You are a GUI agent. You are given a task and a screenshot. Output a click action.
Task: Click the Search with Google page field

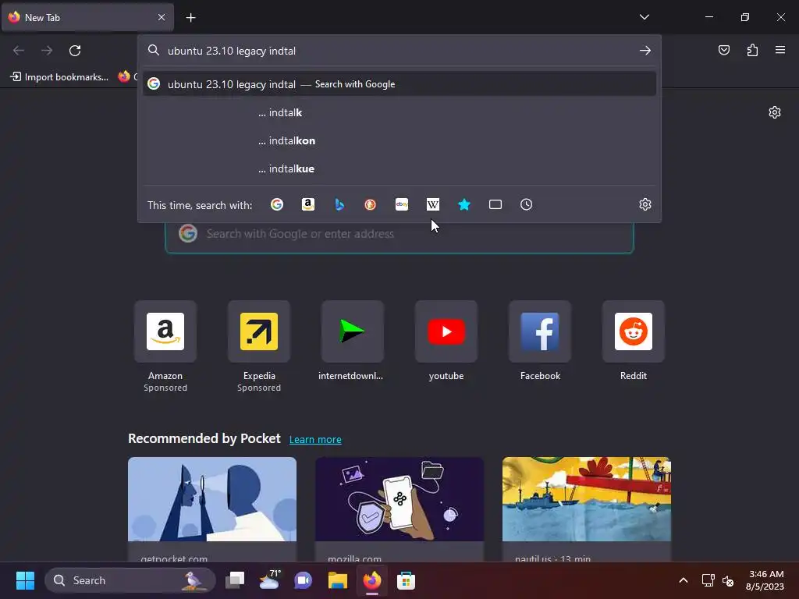click(x=399, y=234)
